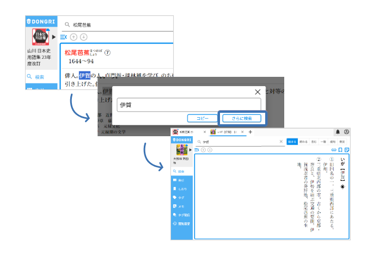Click the circled 7 frequency mark
Image resolution: width=373 pixels, height=255 pixels.
click(x=107, y=53)
